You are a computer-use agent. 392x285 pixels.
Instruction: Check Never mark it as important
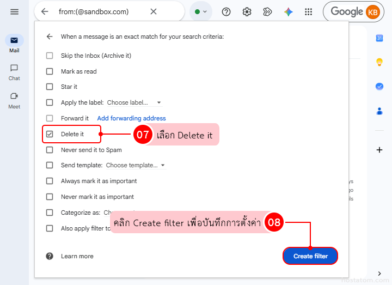(50, 197)
